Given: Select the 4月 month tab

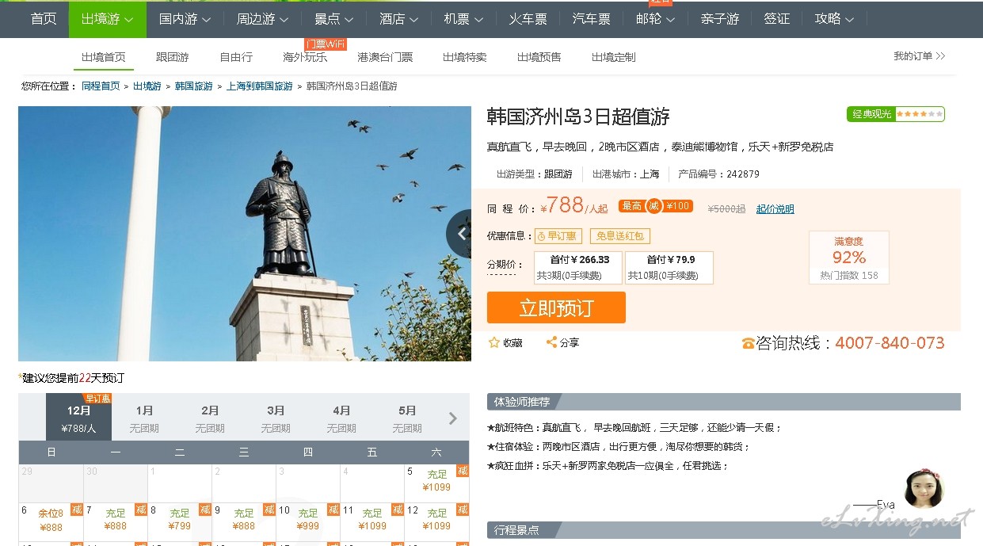Looking at the screenshot, I should [x=342, y=417].
